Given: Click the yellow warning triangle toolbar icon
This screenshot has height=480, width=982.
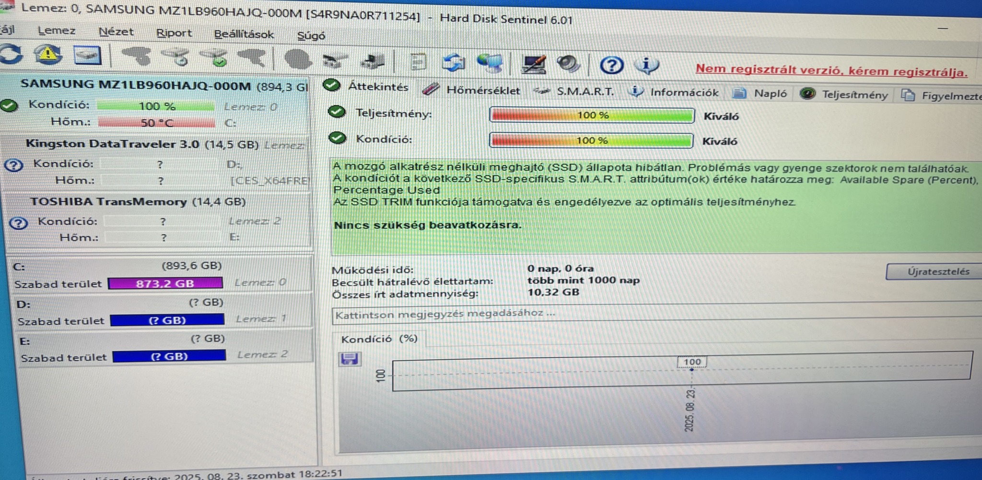Looking at the screenshot, I should tap(47, 55).
